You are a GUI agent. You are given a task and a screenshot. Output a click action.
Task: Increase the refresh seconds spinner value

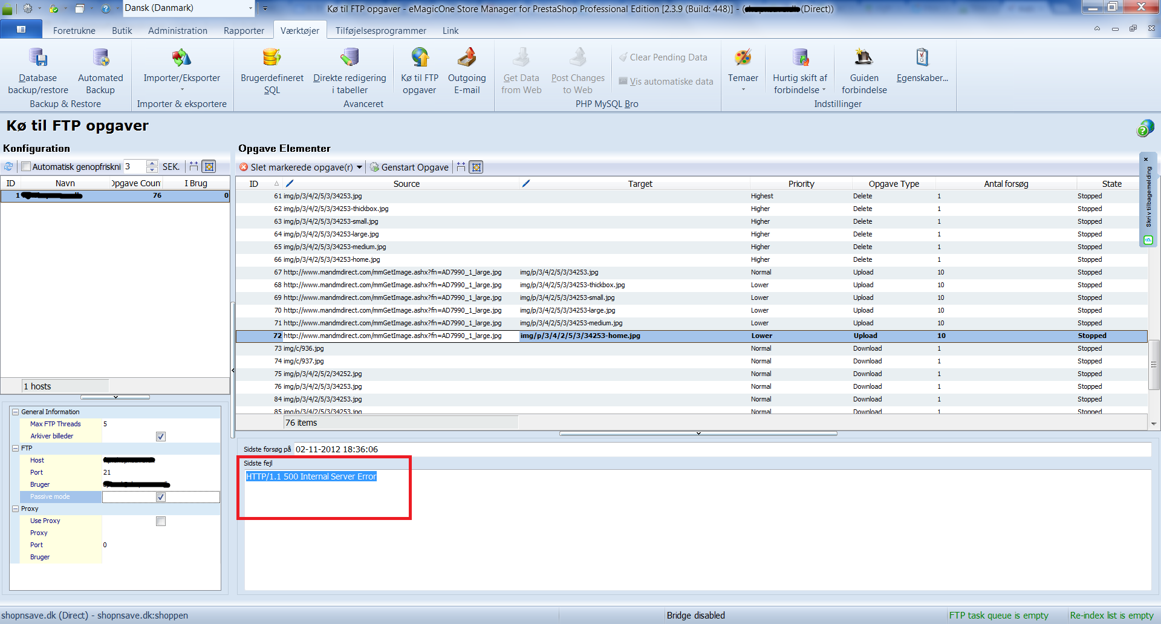coord(152,163)
